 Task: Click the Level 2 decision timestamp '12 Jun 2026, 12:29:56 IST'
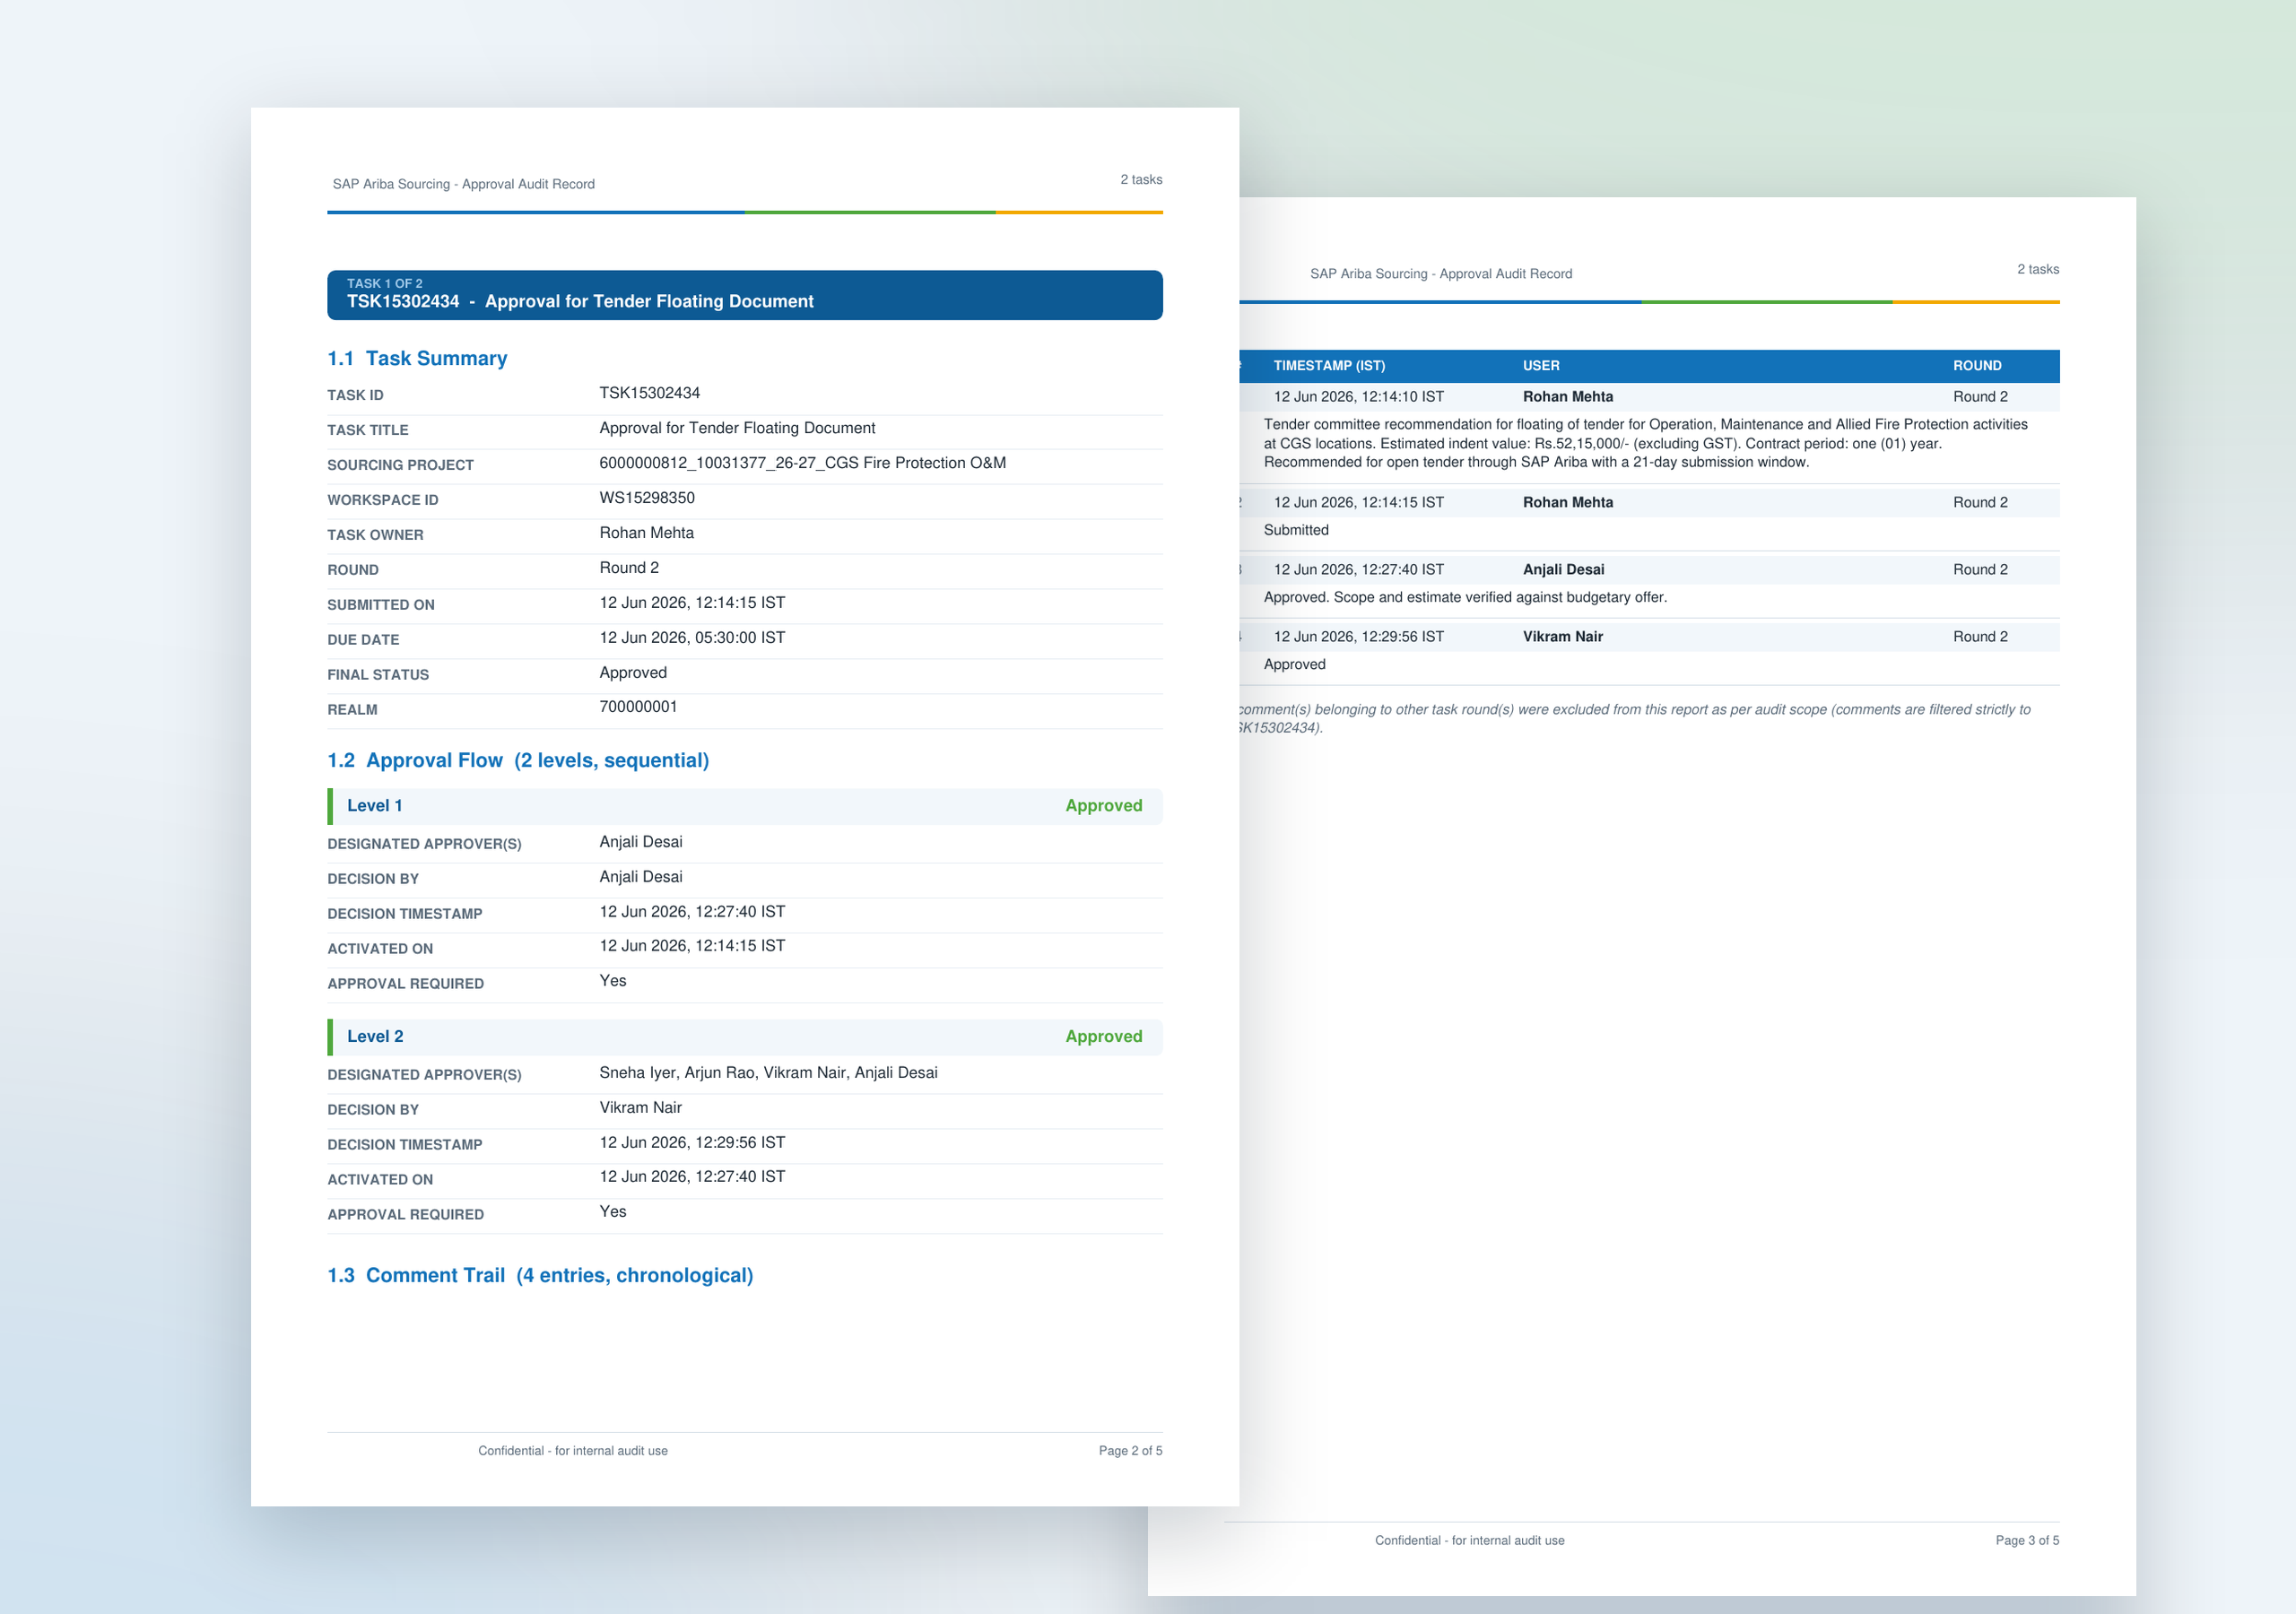pos(692,1143)
